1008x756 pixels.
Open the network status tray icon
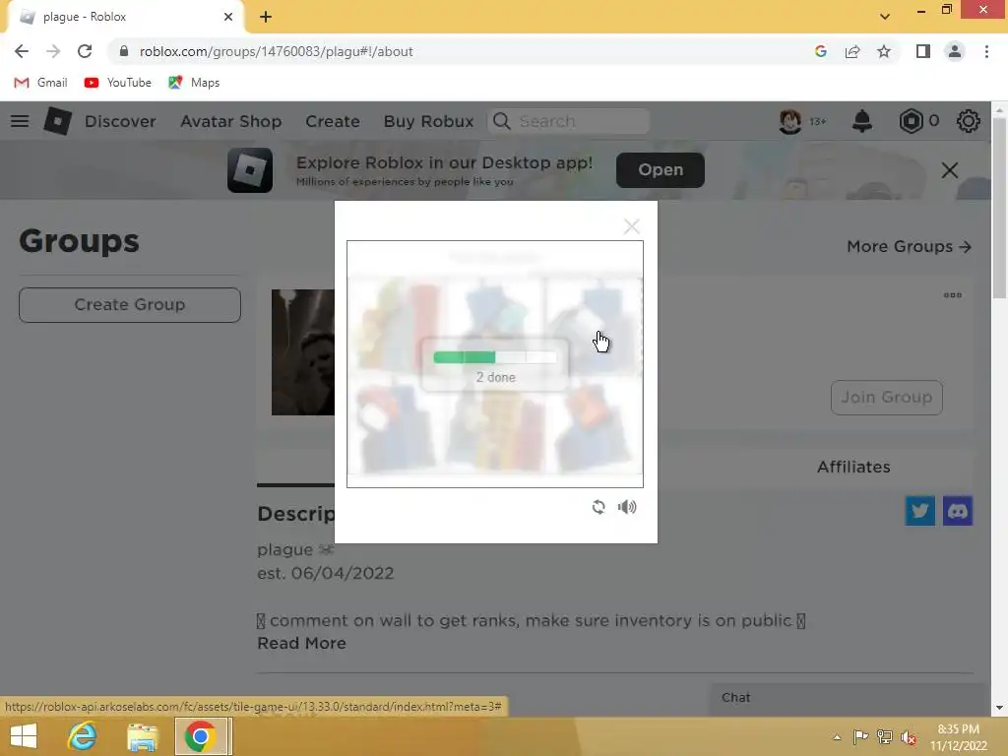885,736
